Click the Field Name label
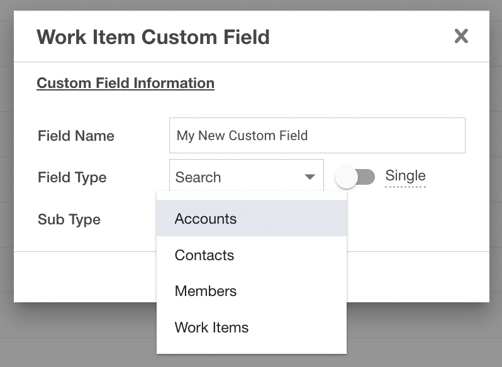The width and height of the screenshot is (502, 367). click(76, 136)
